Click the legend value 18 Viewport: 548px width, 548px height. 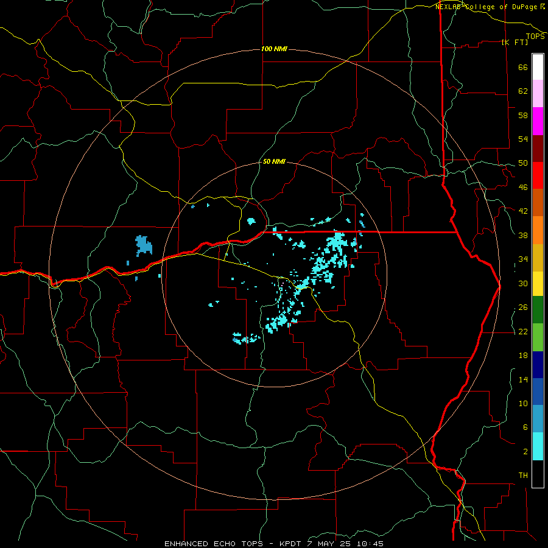tap(523, 356)
